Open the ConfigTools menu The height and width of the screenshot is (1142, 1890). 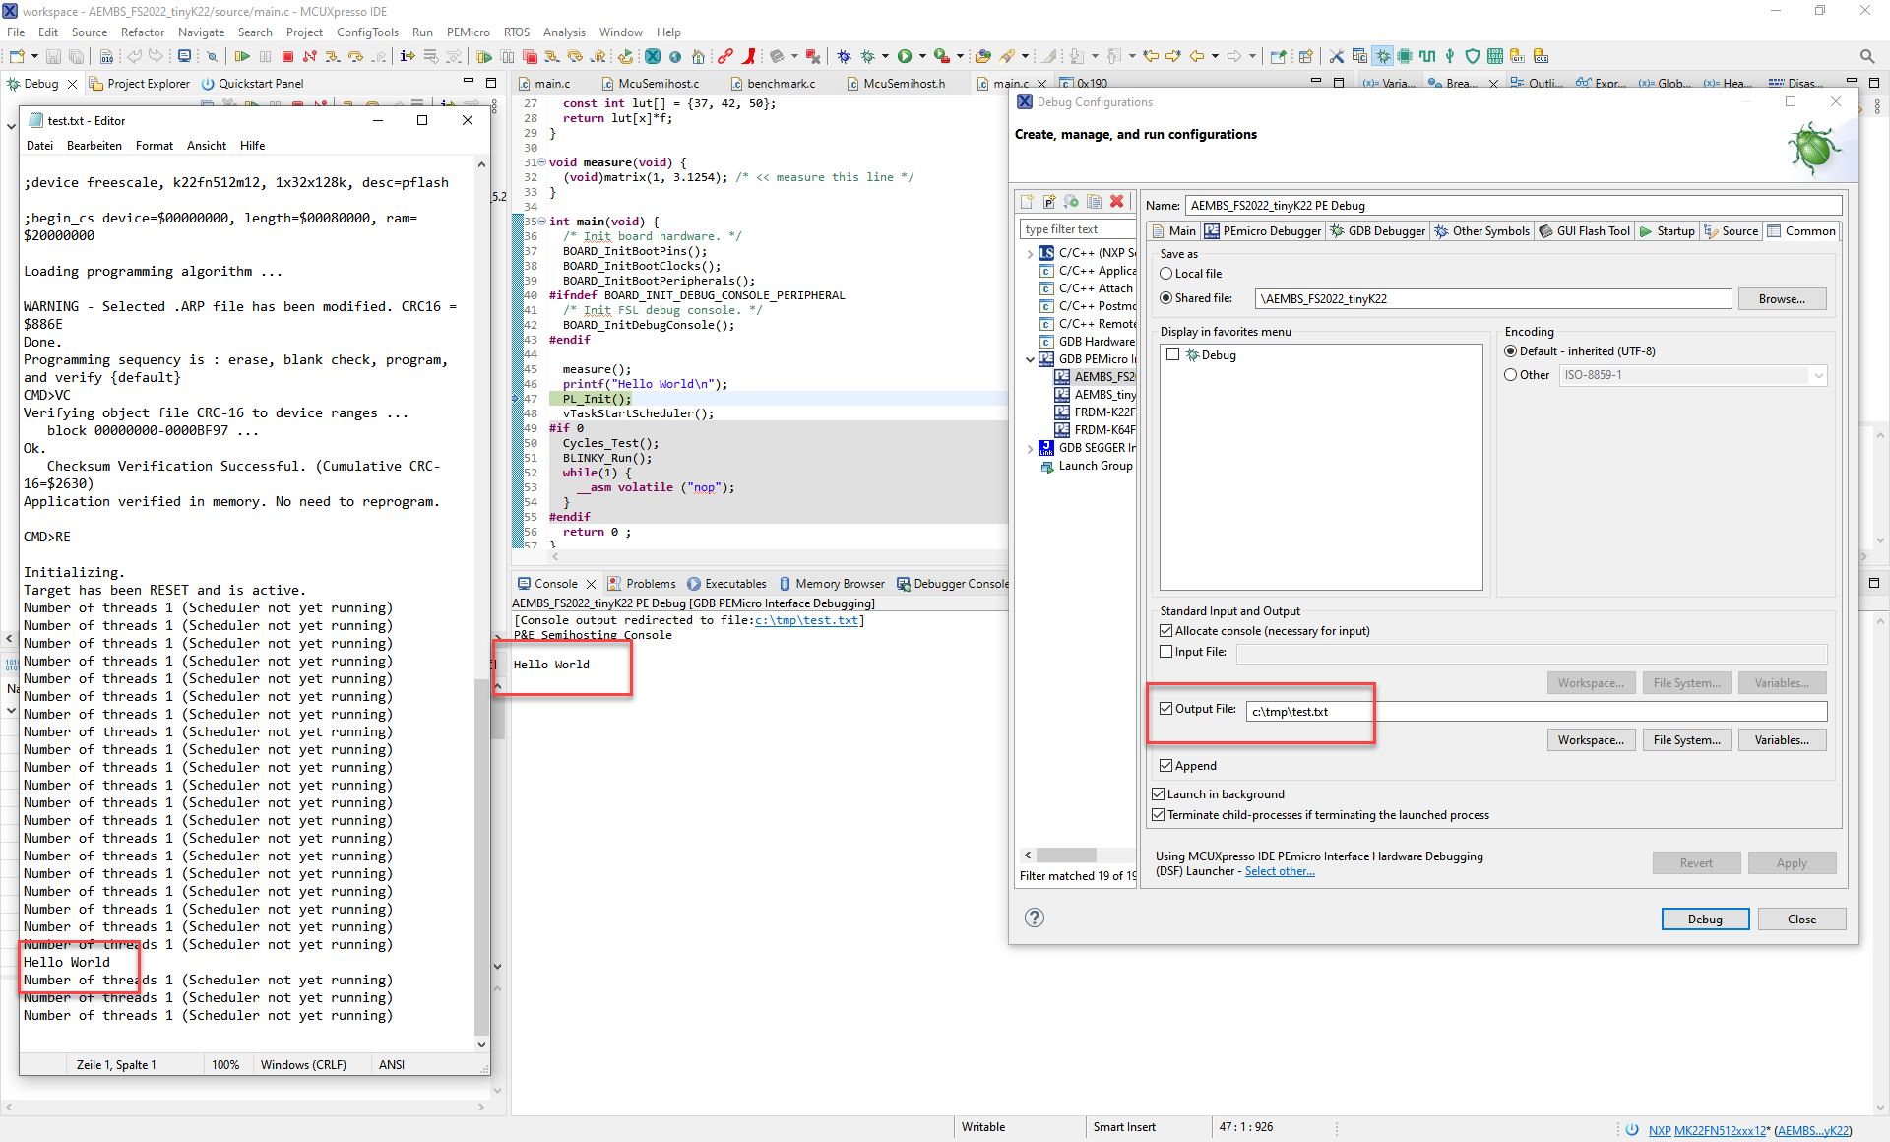(x=367, y=32)
